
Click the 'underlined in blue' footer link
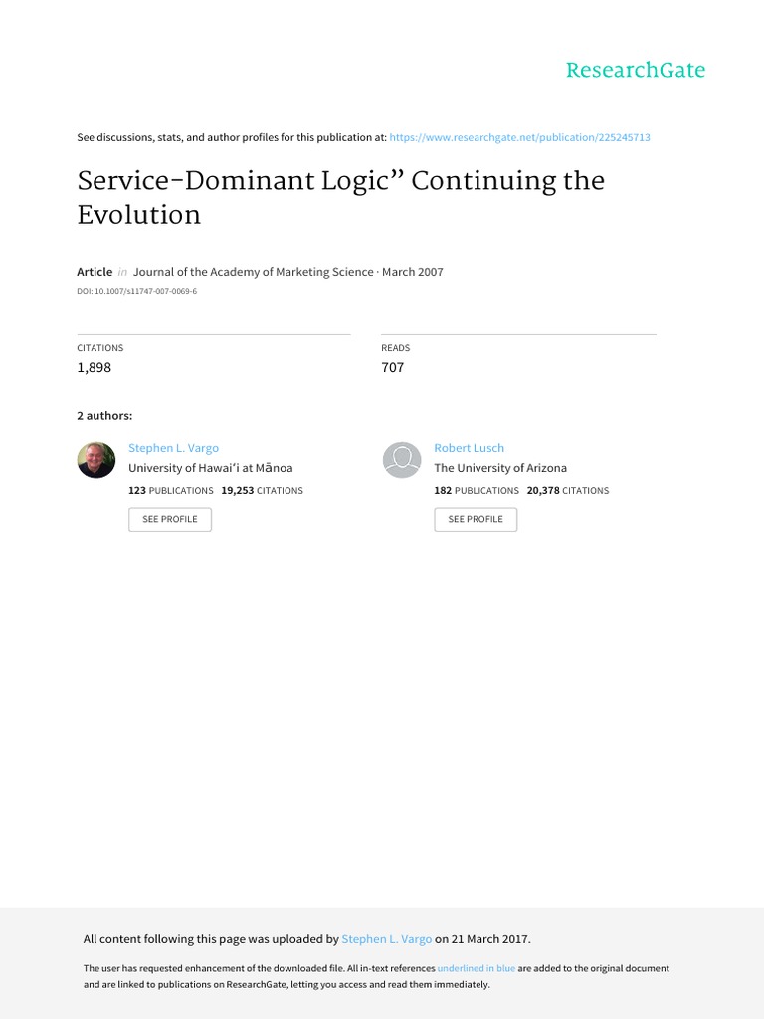coord(476,968)
